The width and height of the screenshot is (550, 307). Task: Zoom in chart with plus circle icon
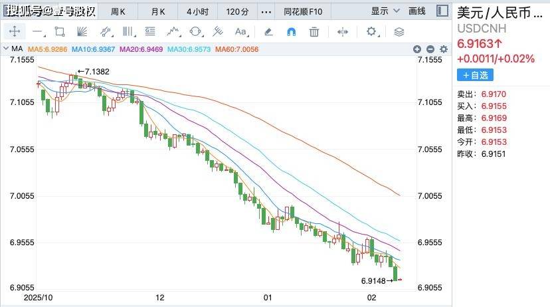click(417, 49)
